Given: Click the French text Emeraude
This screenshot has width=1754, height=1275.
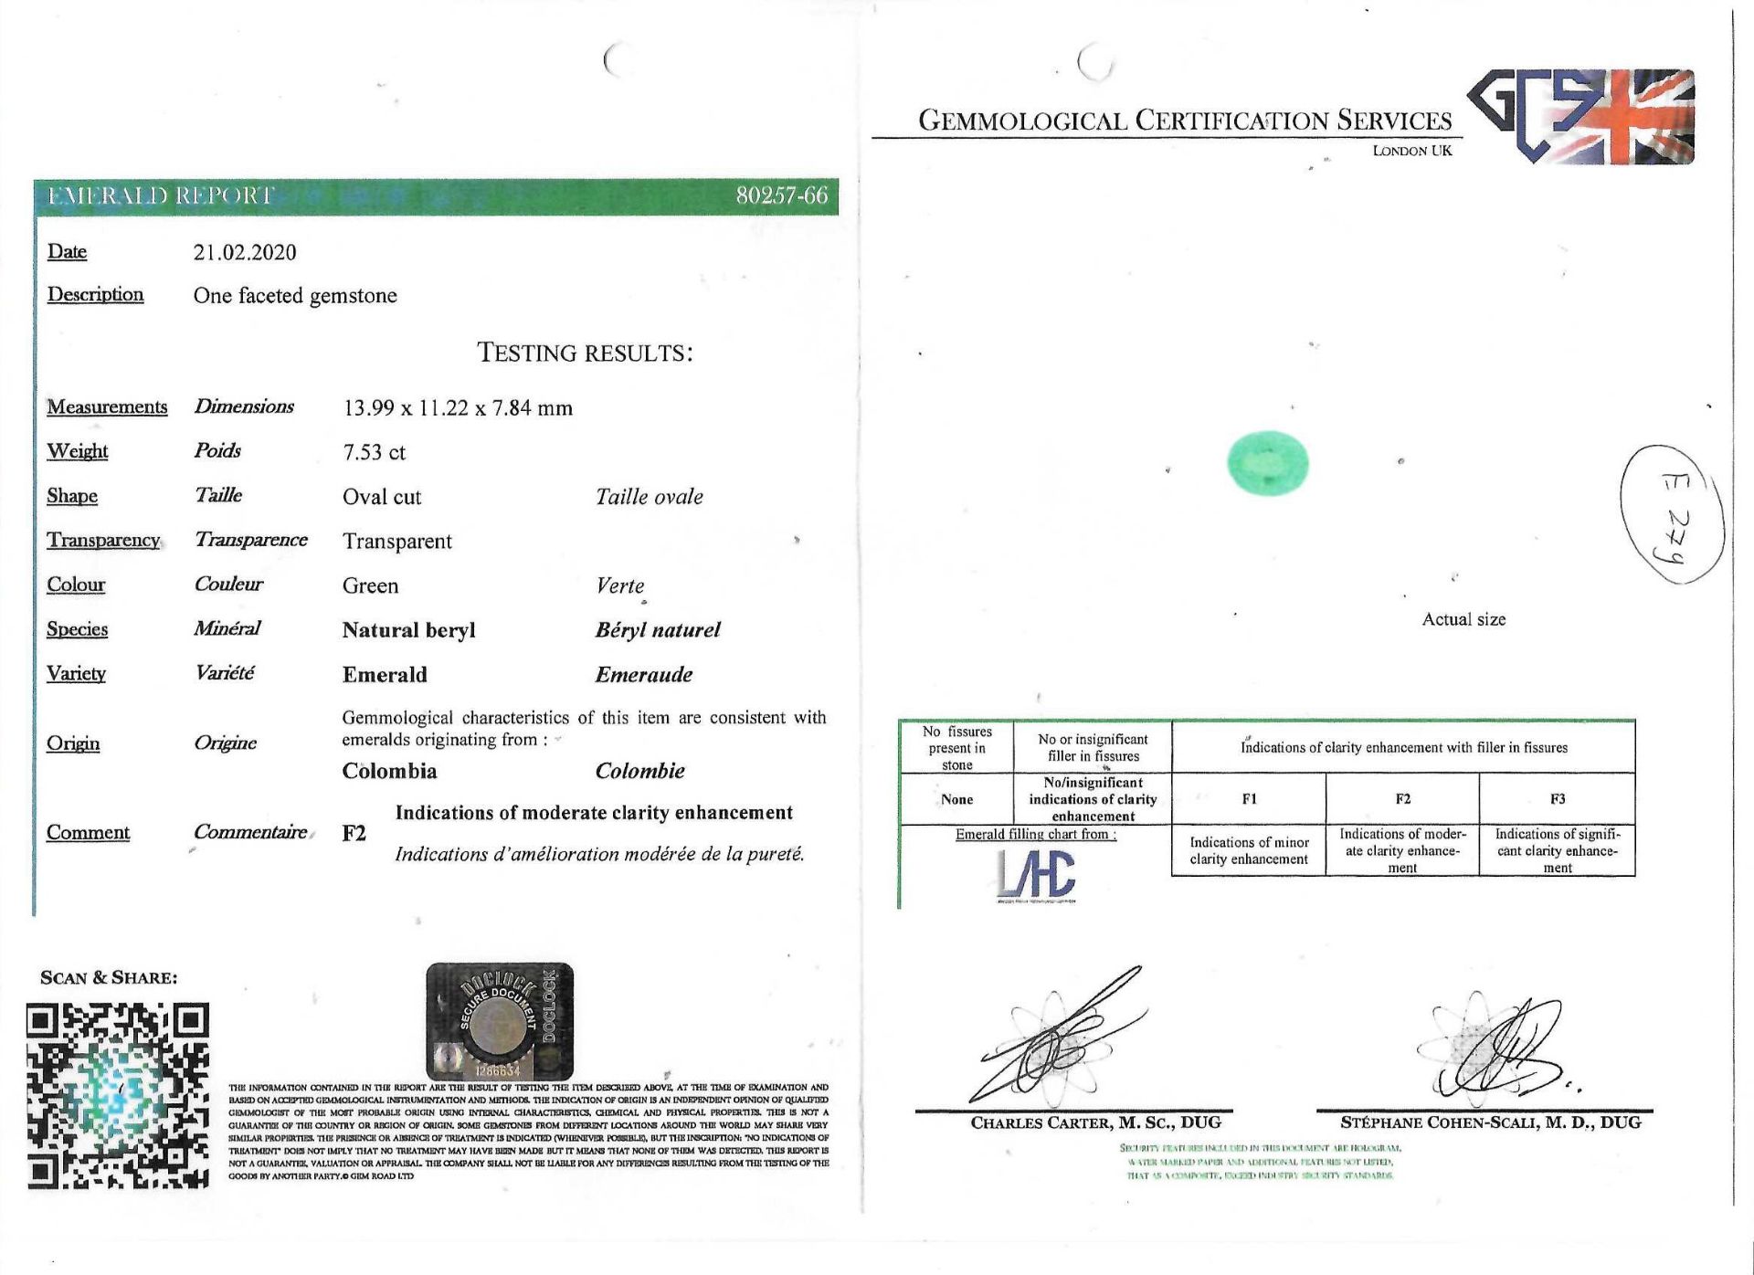Looking at the screenshot, I should (644, 675).
